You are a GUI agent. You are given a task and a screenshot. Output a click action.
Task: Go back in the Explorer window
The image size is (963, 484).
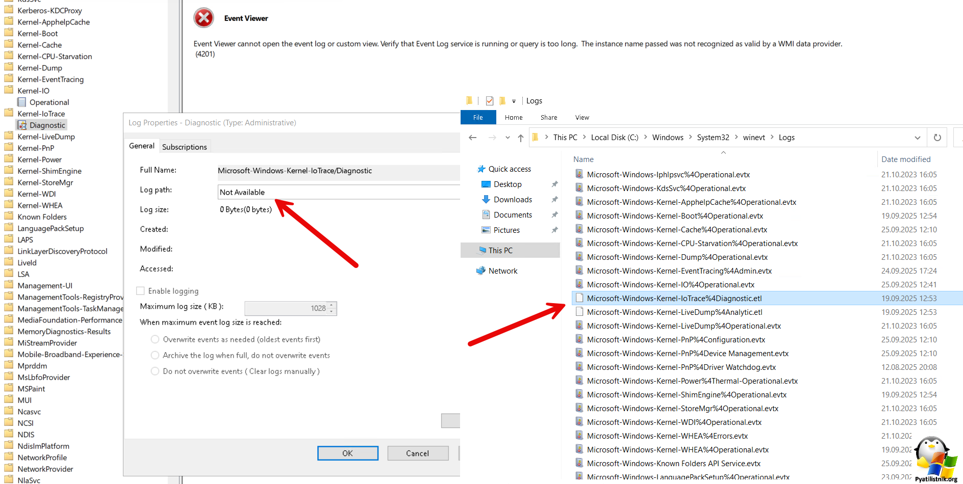coord(473,138)
